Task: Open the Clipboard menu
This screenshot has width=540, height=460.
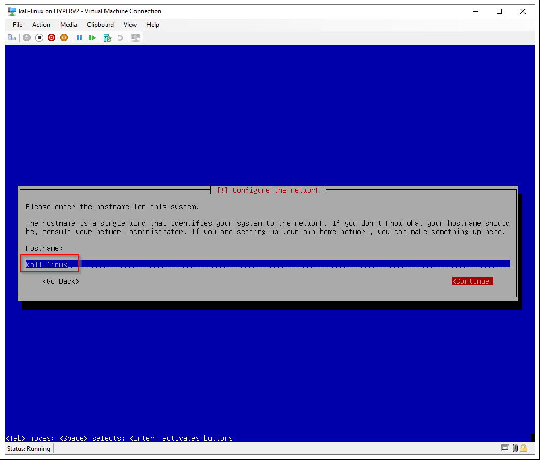Action: point(100,25)
